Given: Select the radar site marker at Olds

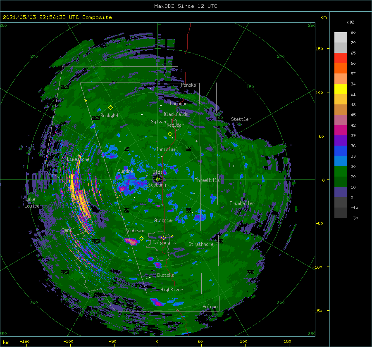Looking at the screenshot, I should (158, 179).
